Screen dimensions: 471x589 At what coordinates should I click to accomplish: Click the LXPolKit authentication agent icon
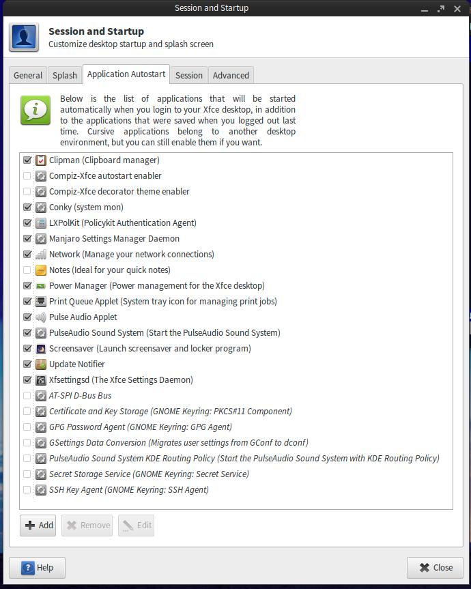tap(40, 222)
